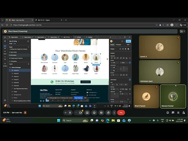Click the Stop sharing button
Image resolution: width=188 pixels, height=141 pixels.
[x=78, y=98]
